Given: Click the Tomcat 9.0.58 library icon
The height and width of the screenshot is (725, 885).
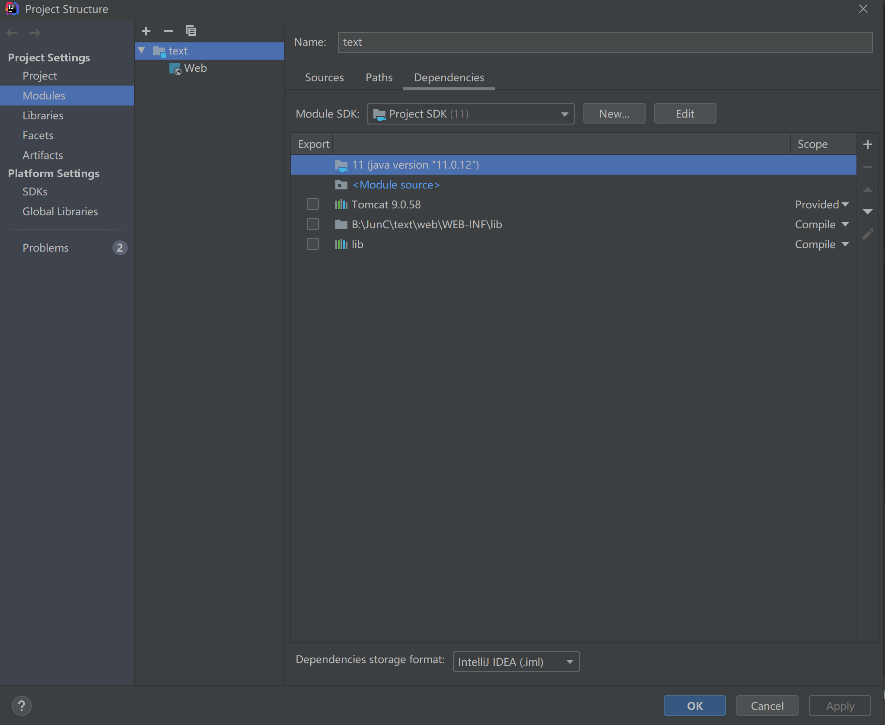Looking at the screenshot, I should (x=341, y=204).
